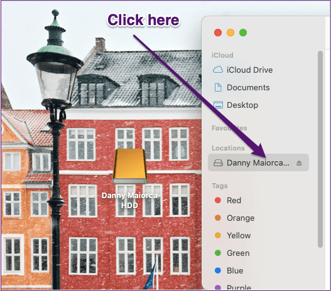The image size is (331, 291).
Task: Click the document icon beside Documents
Action: (x=218, y=87)
